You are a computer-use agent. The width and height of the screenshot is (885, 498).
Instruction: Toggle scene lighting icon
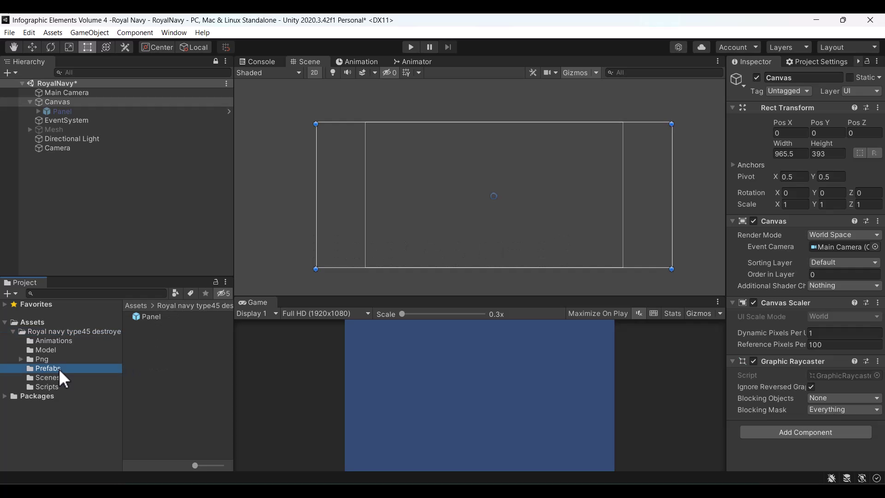(333, 73)
